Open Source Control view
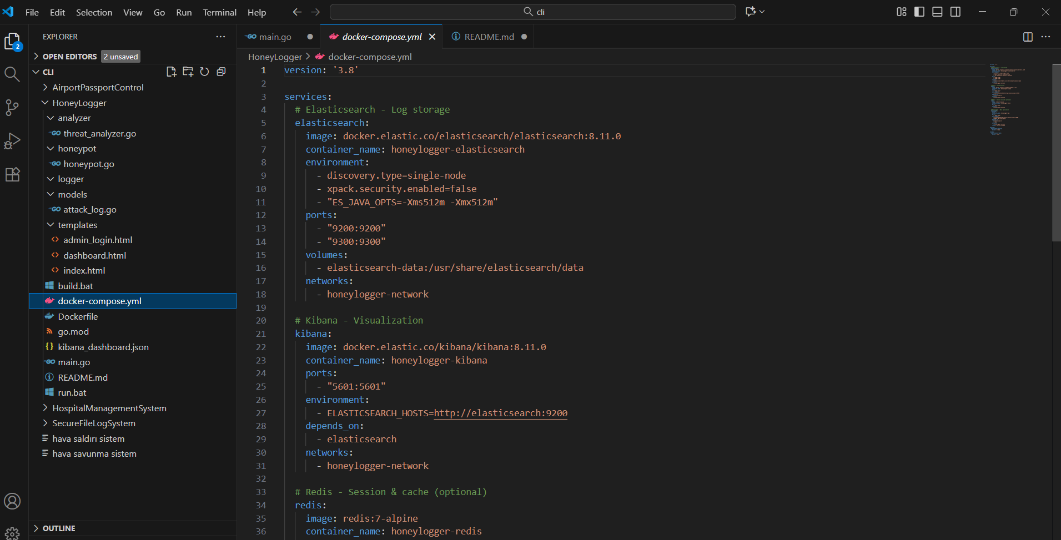Viewport: 1061px width, 540px height. (12, 108)
